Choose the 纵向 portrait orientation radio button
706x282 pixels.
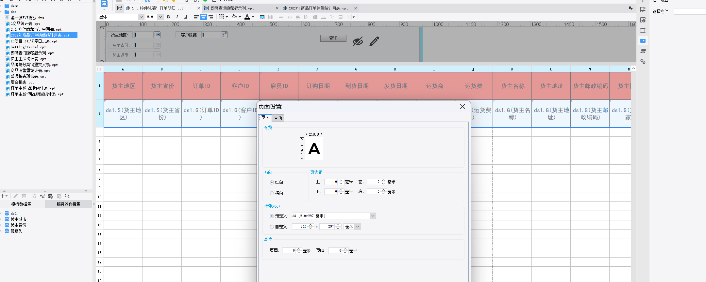click(272, 182)
